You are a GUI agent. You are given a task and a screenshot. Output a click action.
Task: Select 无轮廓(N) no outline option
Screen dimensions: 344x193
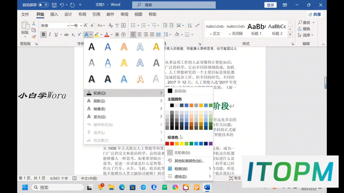[x=189, y=153]
